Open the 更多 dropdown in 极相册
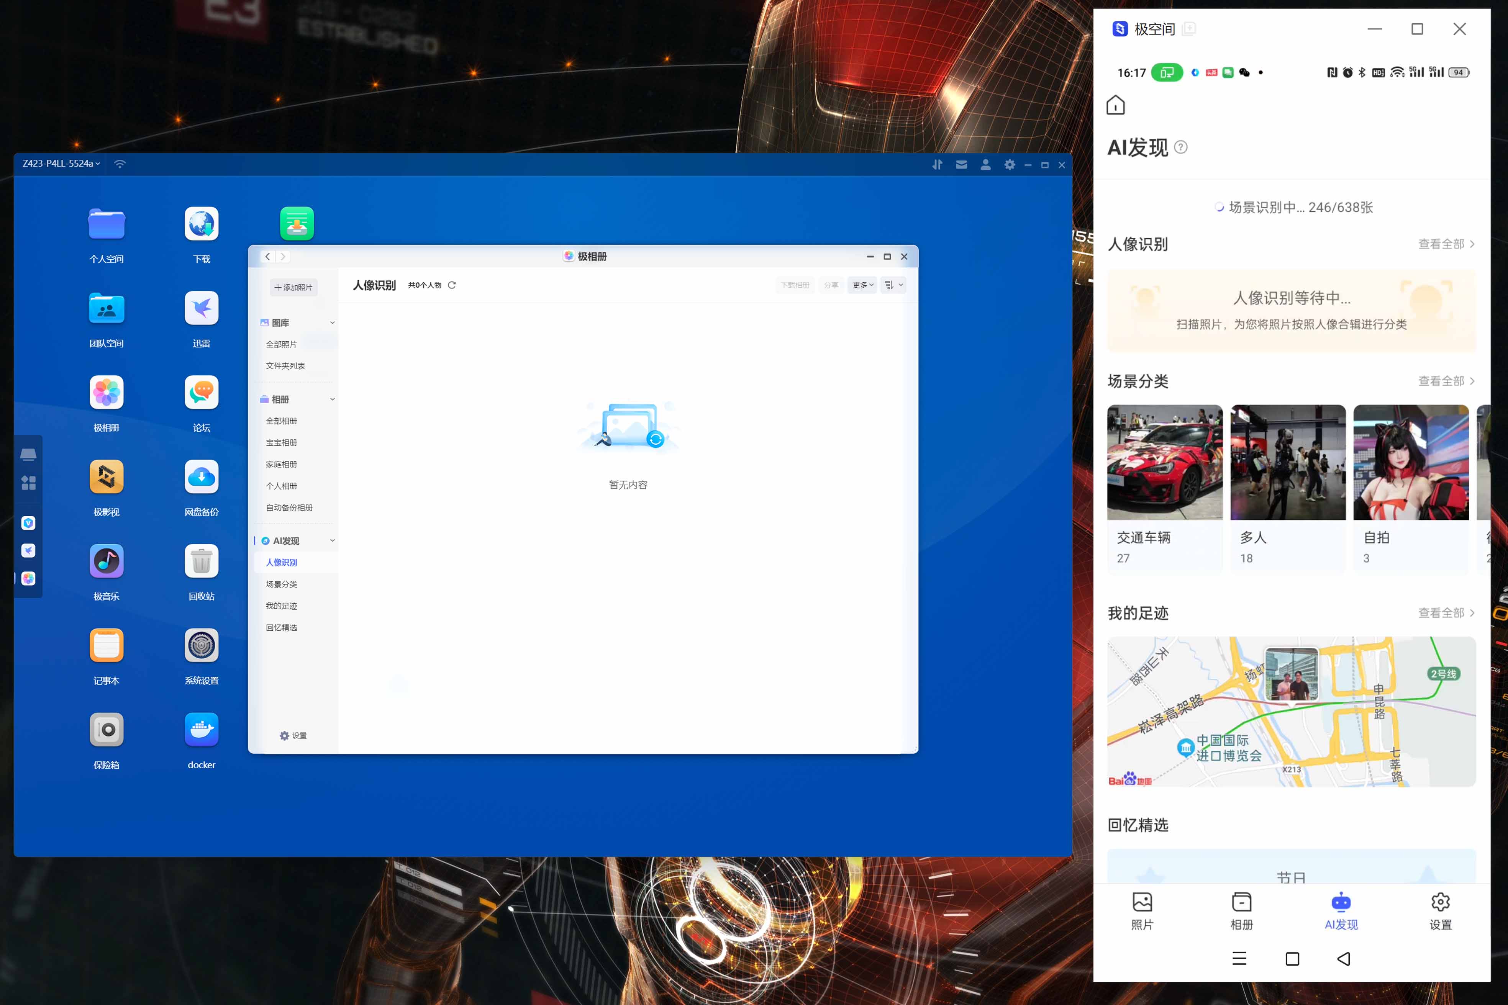Screen dimensions: 1508x1005 pyautogui.click(x=862, y=285)
